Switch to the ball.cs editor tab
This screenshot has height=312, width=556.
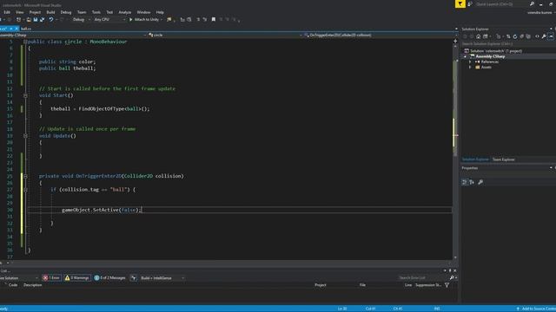[x=26, y=29]
